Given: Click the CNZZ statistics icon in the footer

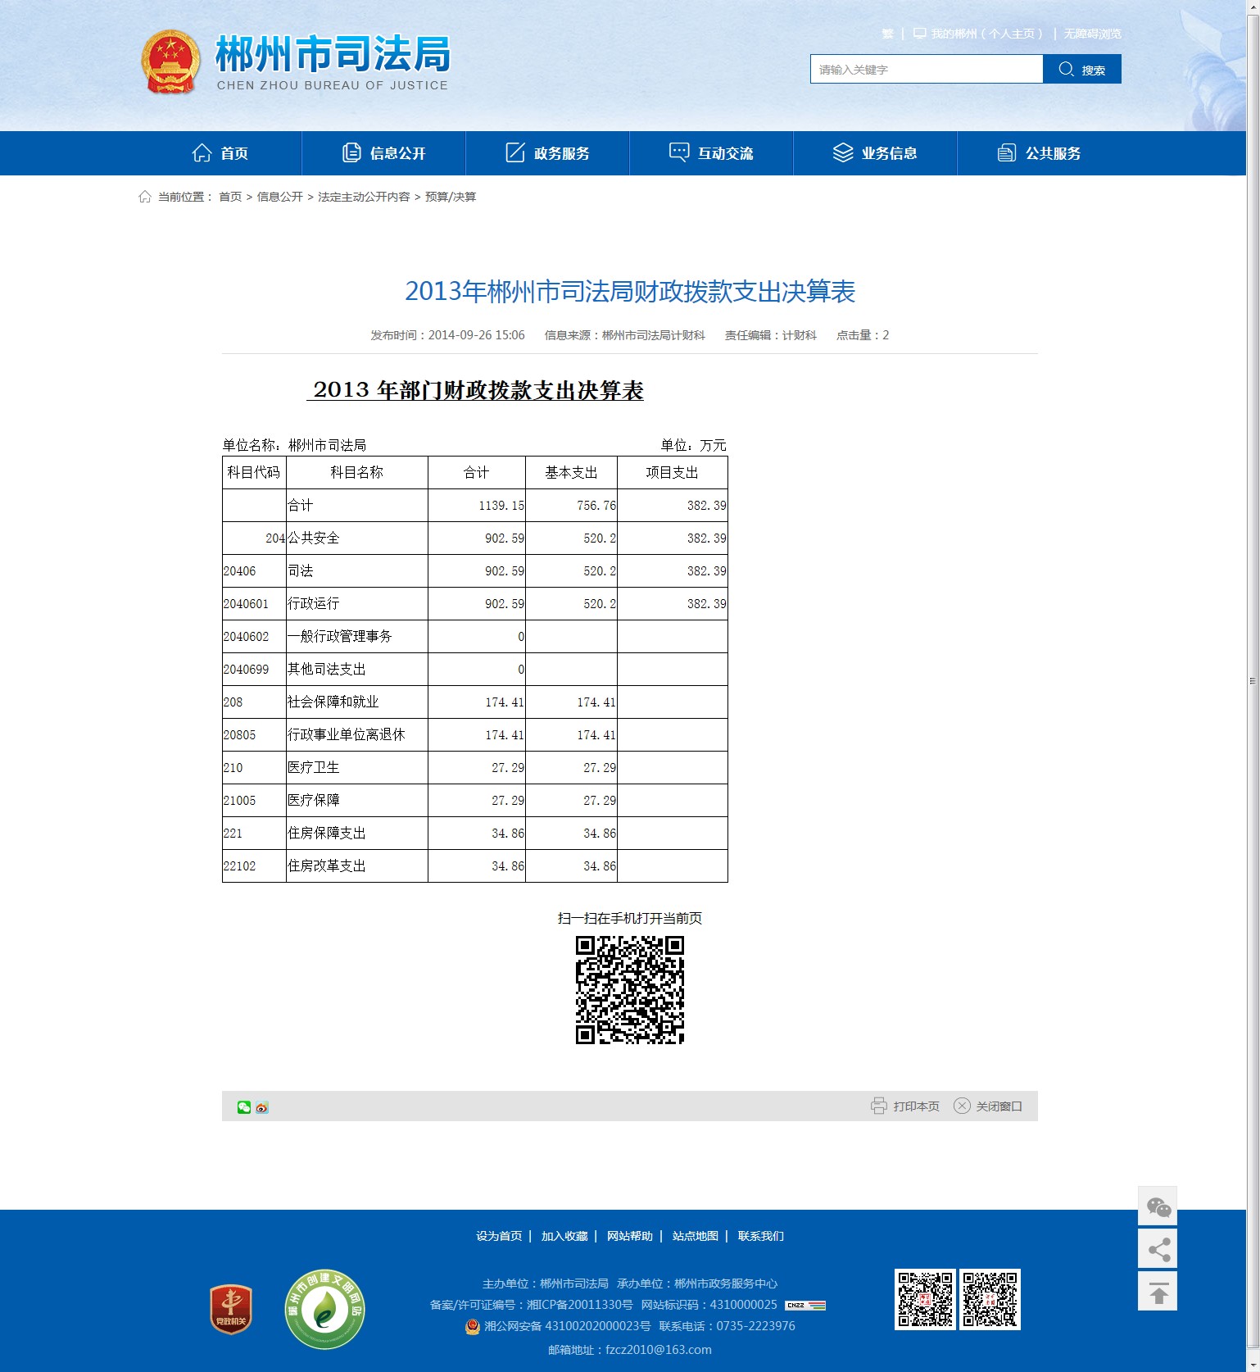Looking at the screenshot, I should click(805, 1305).
